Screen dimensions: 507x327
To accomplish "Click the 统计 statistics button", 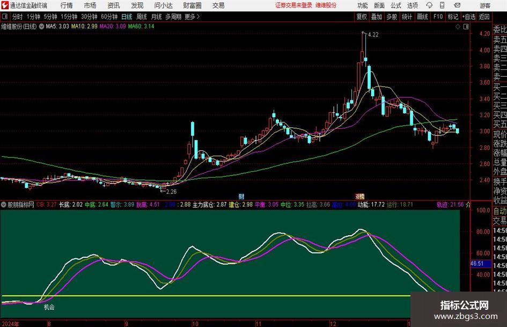I will coord(407,17).
